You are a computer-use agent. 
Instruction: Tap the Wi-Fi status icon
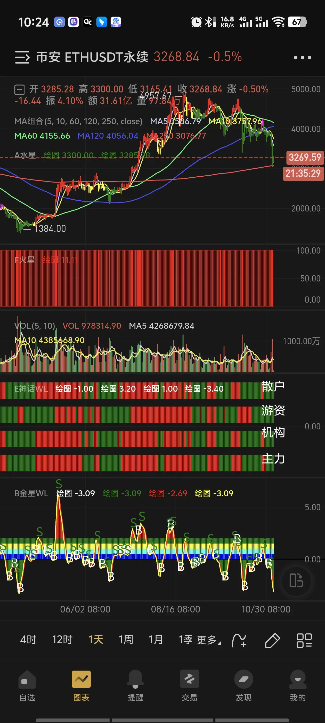point(279,22)
